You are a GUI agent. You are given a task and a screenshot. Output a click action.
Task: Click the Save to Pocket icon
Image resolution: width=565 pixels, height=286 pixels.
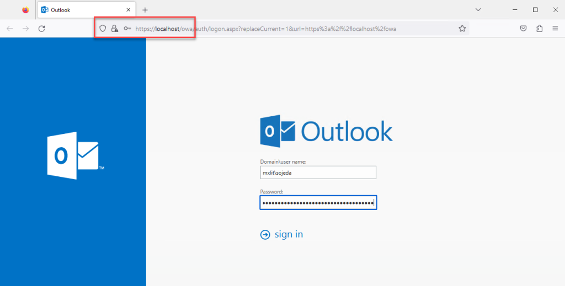click(x=523, y=29)
